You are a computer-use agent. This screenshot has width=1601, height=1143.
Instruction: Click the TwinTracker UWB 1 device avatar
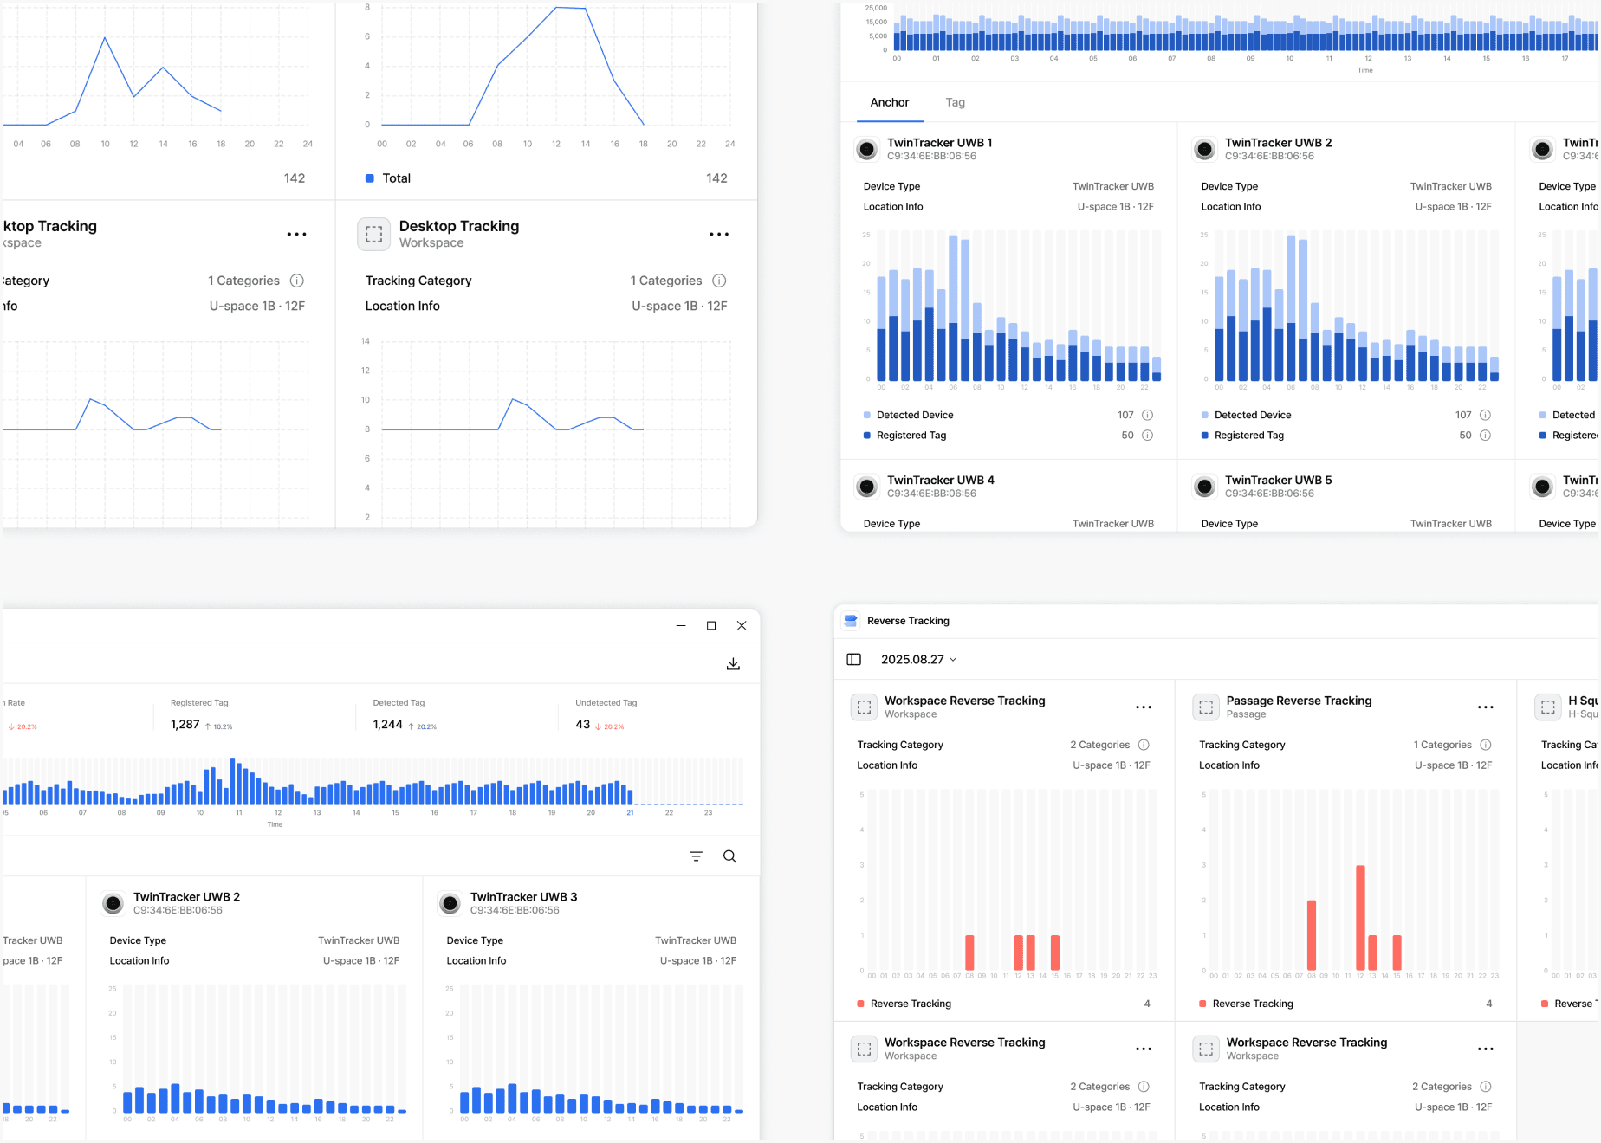(x=866, y=149)
